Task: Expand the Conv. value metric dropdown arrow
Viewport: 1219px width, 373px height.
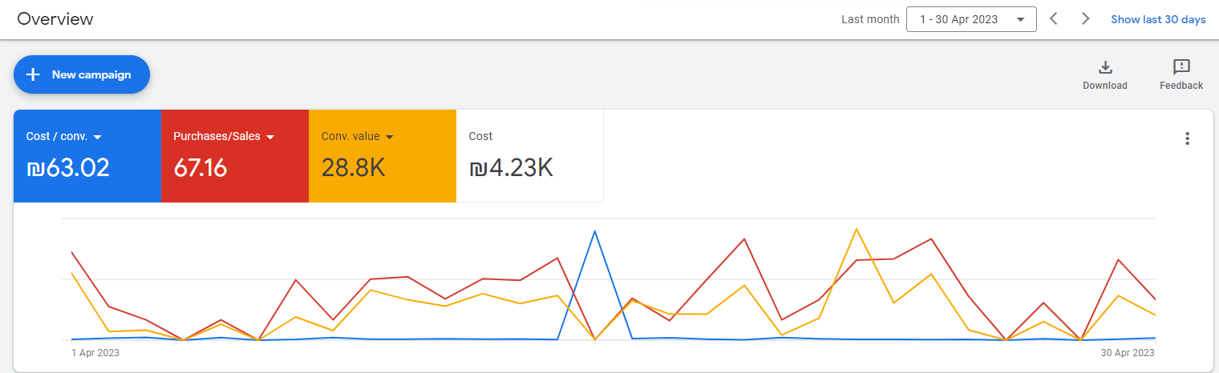Action: (x=389, y=137)
